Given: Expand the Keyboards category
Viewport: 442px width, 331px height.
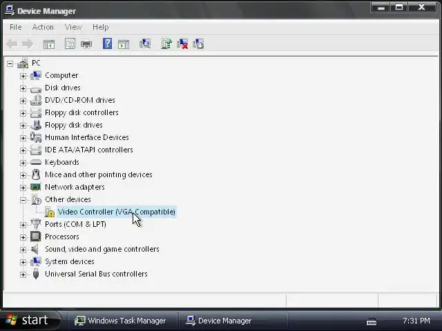Looking at the screenshot, I should pyautogui.click(x=23, y=163).
